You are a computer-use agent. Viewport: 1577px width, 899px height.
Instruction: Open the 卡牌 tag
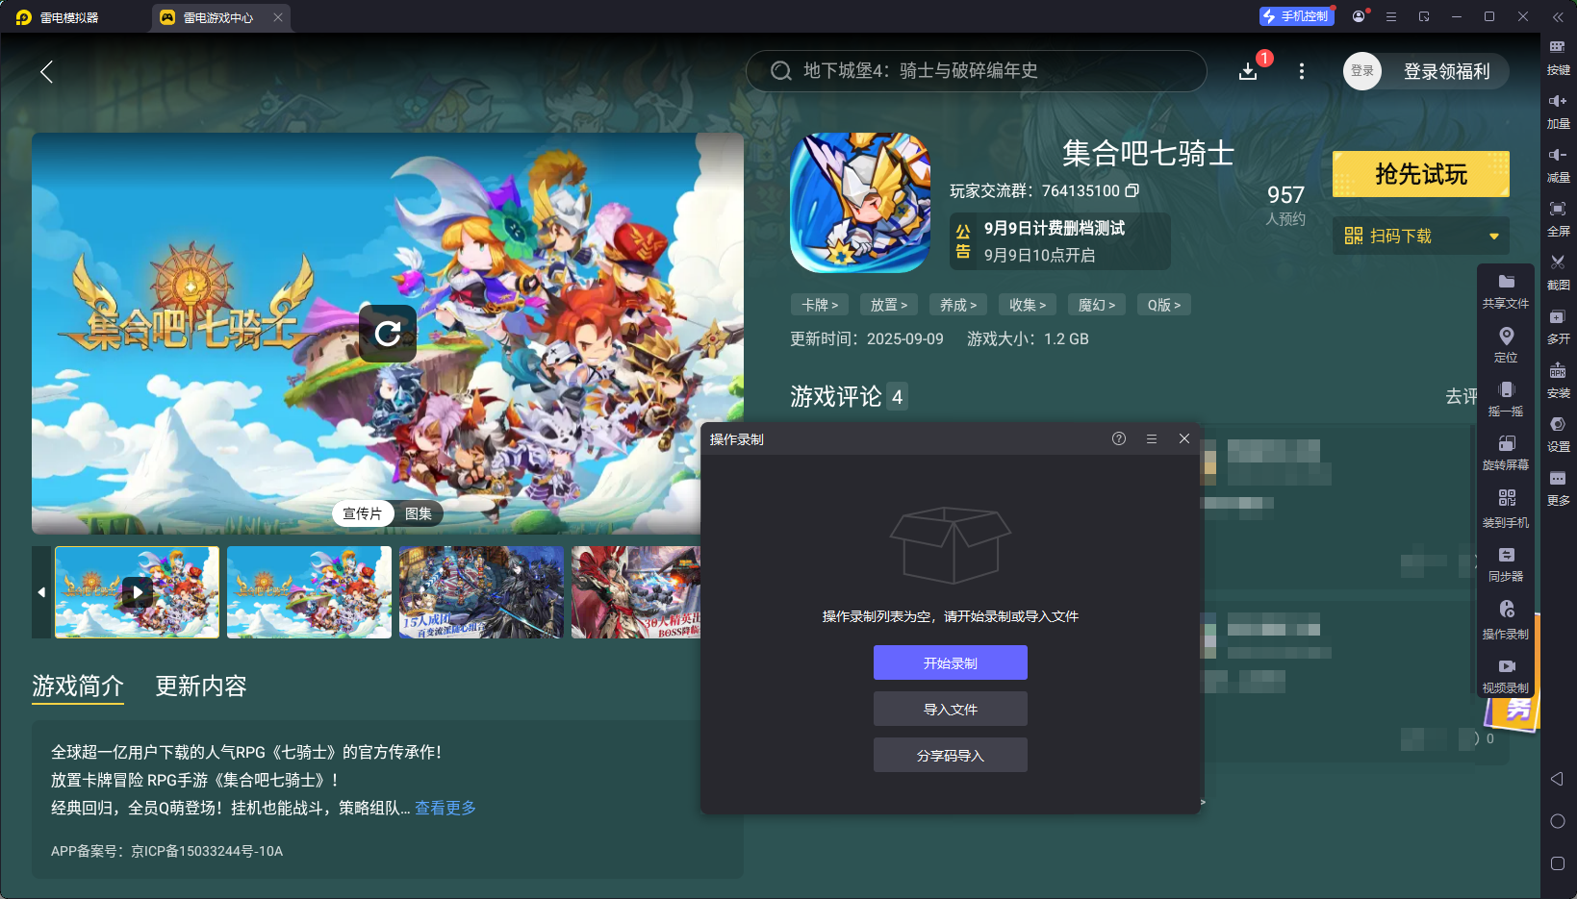coord(820,305)
